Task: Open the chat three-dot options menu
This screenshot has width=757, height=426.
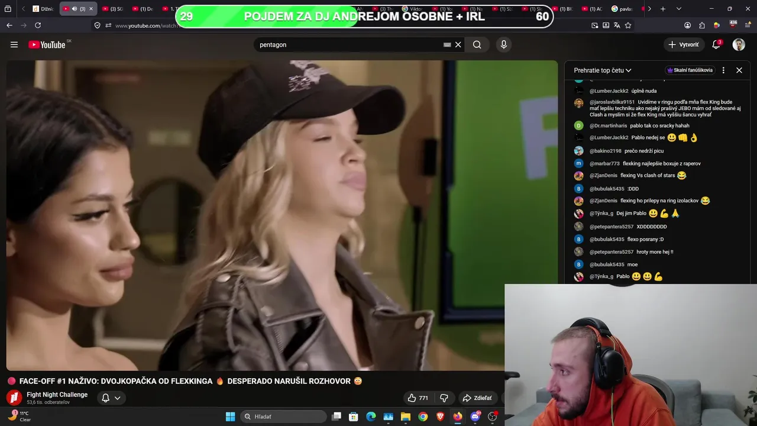Action: coord(723,70)
